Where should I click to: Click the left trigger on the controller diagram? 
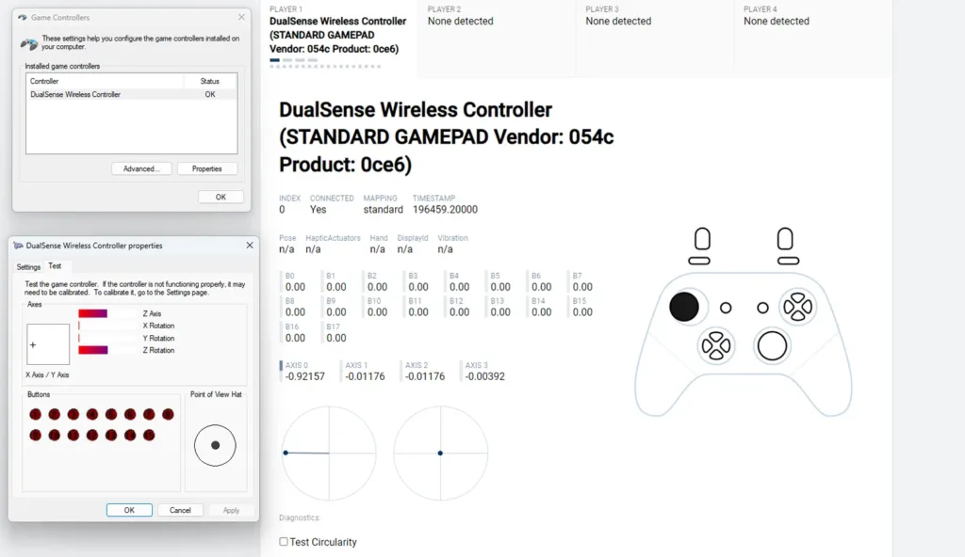[702, 239]
